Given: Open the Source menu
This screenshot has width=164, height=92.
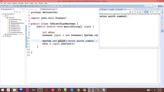Looking at the screenshot, I should (x=9, y=3).
